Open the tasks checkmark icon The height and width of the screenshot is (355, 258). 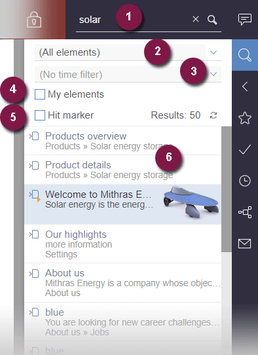[245, 149]
